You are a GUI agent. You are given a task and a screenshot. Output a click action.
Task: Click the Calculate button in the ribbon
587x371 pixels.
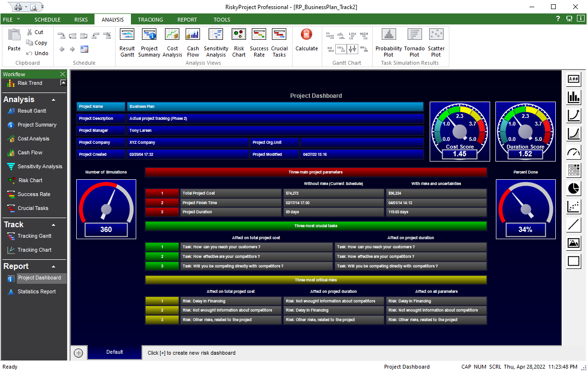(x=306, y=40)
